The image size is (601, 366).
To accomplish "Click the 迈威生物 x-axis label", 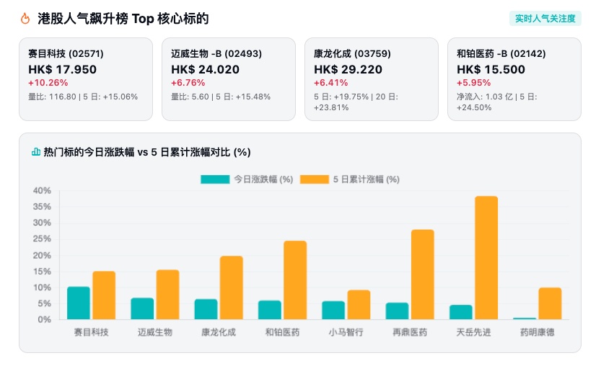I will click(x=155, y=332).
